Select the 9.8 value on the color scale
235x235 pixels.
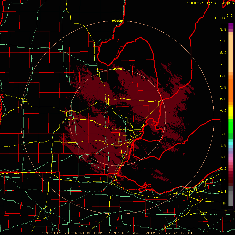(223, 29)
